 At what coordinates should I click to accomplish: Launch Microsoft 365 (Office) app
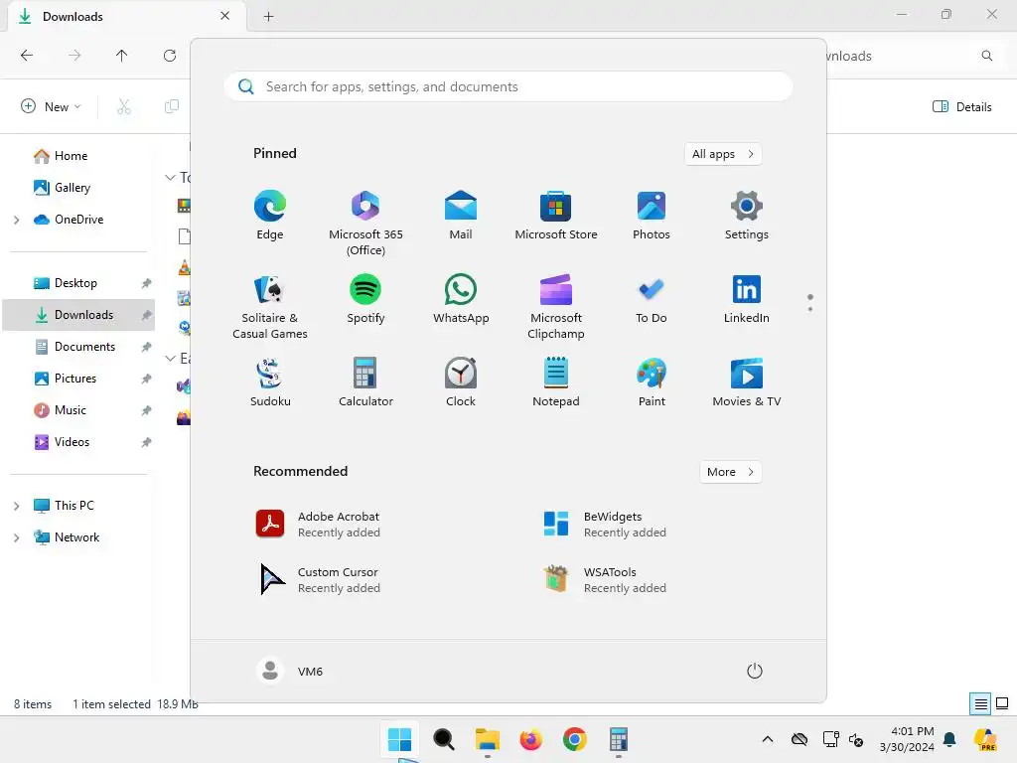point(365,224)
